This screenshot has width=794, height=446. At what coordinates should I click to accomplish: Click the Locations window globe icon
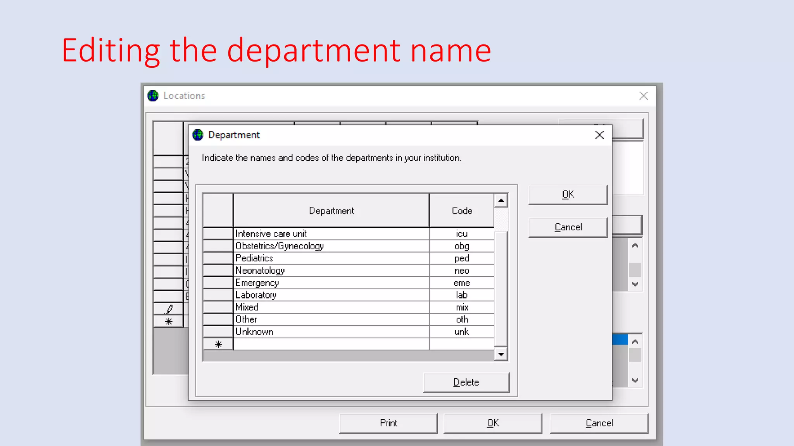[x=153, y=96]
